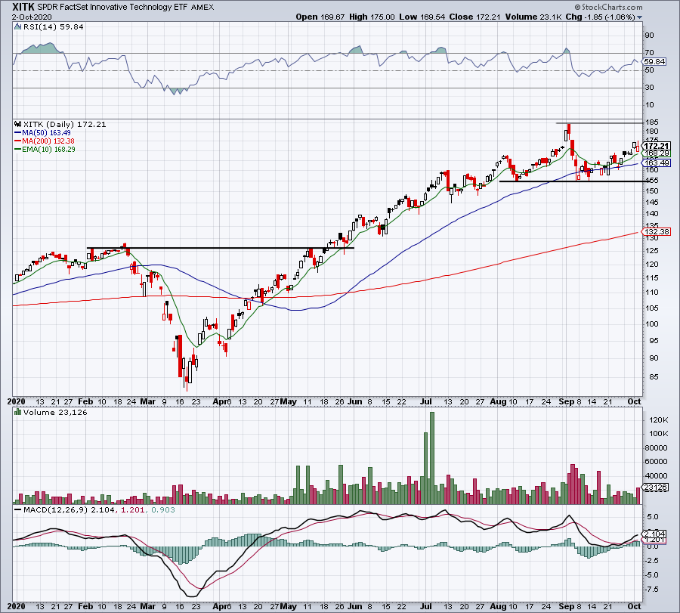Screen dimensions: 680x613
Task: Click the Volume 23.1K header value
Action: [x=533, y=17]
